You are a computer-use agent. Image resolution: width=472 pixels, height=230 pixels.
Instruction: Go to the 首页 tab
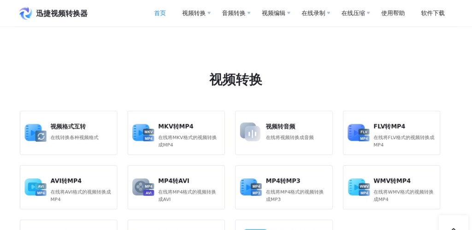[x=160, y=13]
